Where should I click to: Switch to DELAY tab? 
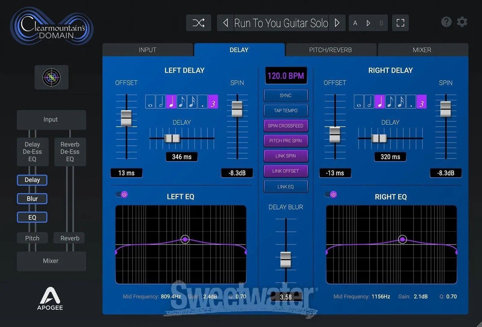[239, 50]
